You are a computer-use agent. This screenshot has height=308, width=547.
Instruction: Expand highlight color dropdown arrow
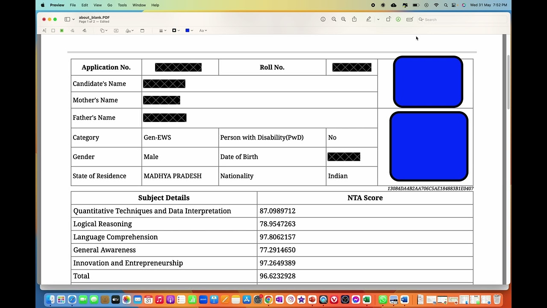point(378,19)
